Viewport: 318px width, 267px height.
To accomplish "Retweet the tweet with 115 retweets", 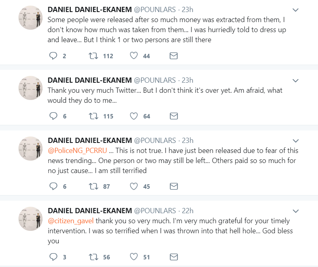I will pos(93,116).
